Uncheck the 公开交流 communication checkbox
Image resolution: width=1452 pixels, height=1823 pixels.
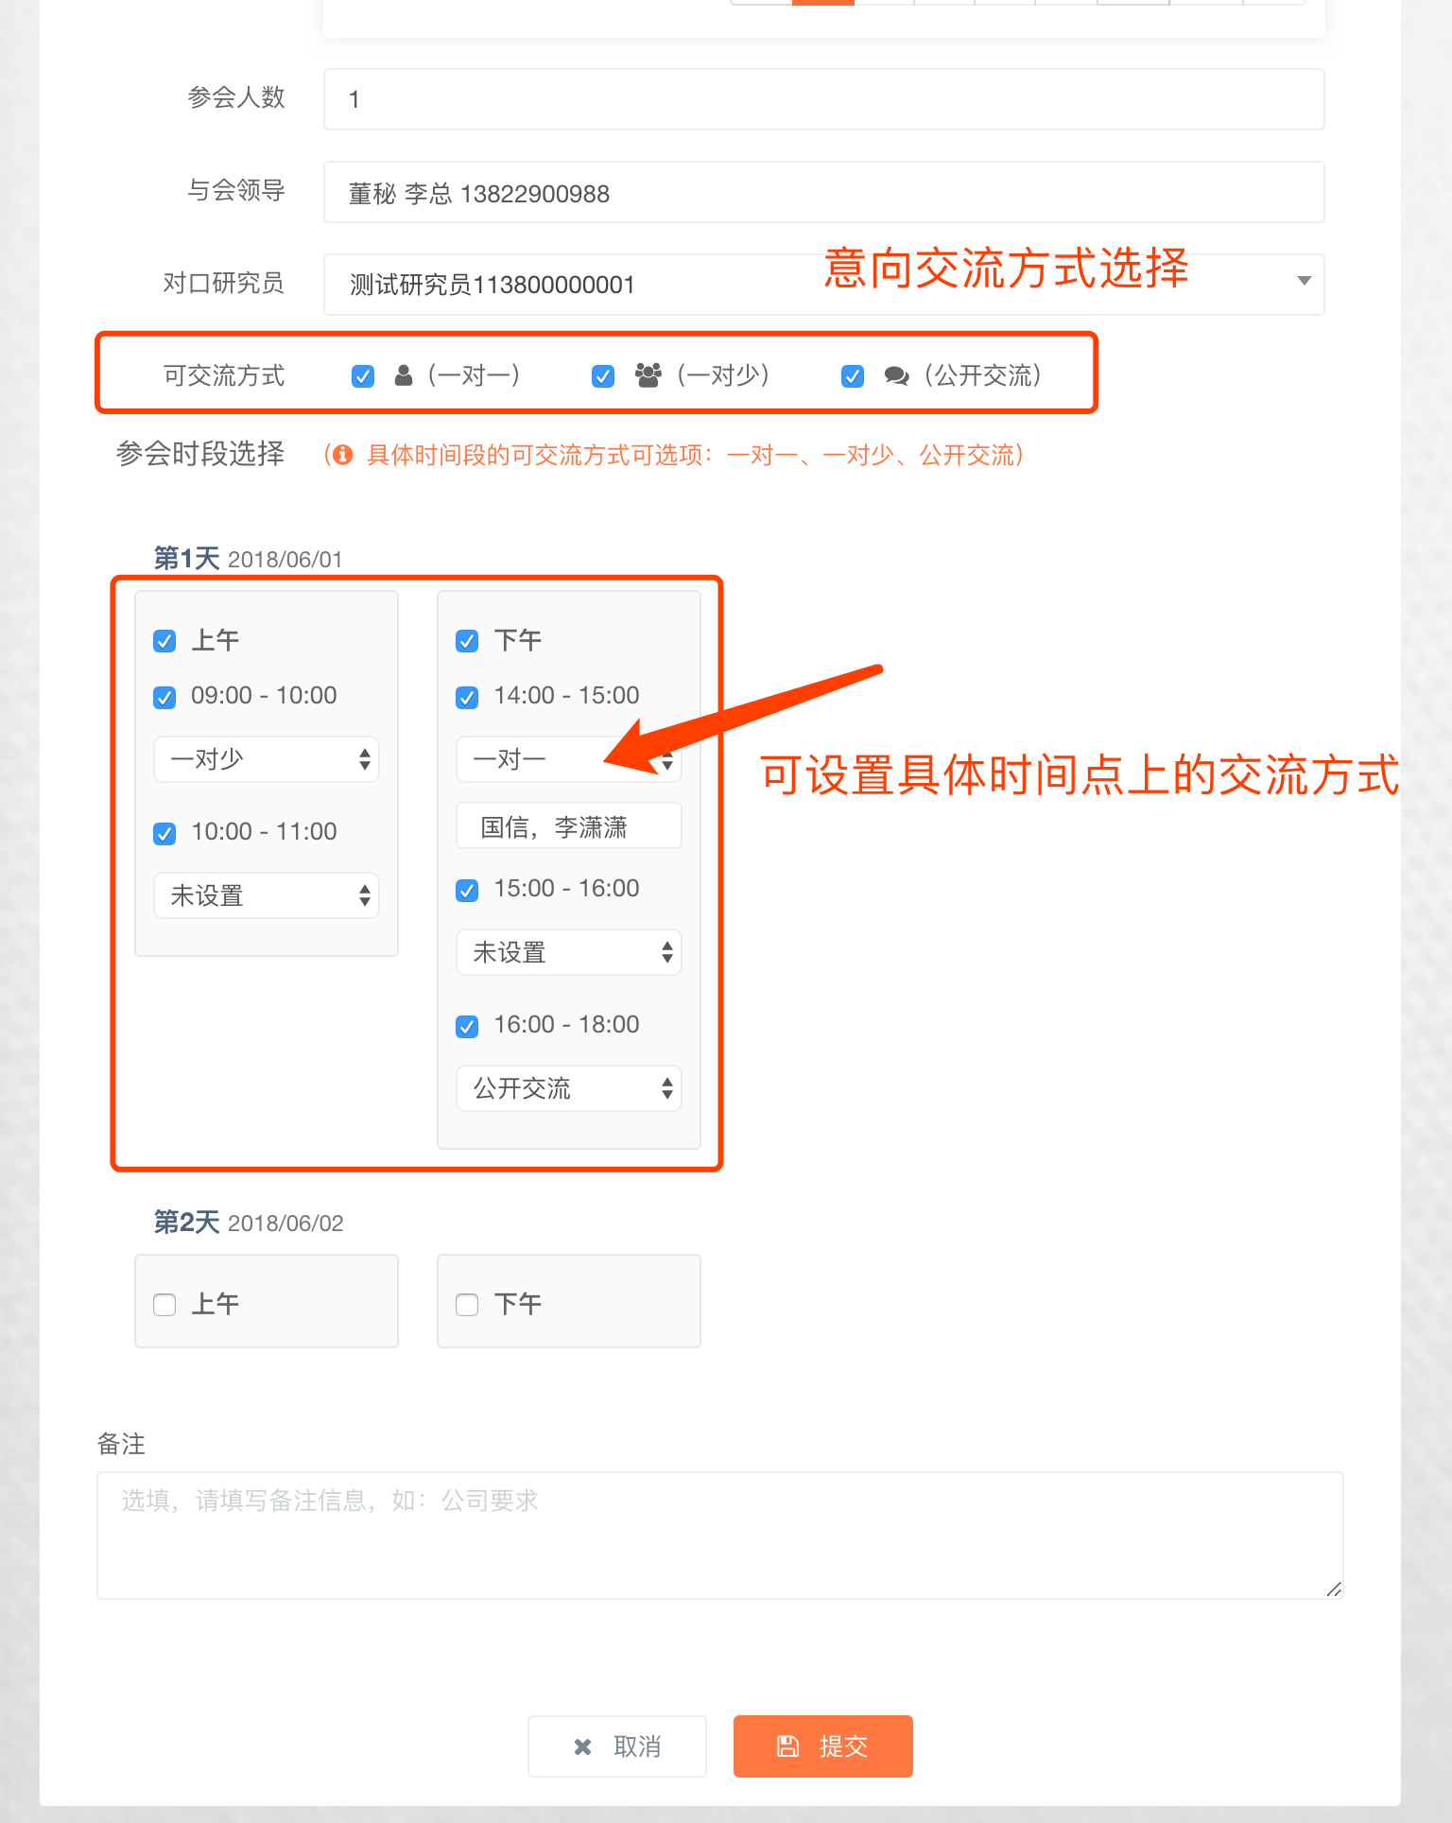pyautogui.click(x=853, y=376)
